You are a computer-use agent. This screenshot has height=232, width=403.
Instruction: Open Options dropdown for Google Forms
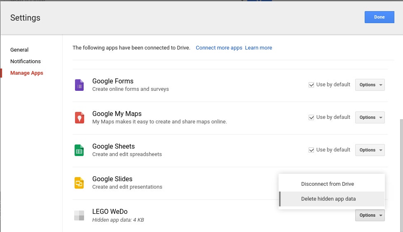(x=370, y=85)
